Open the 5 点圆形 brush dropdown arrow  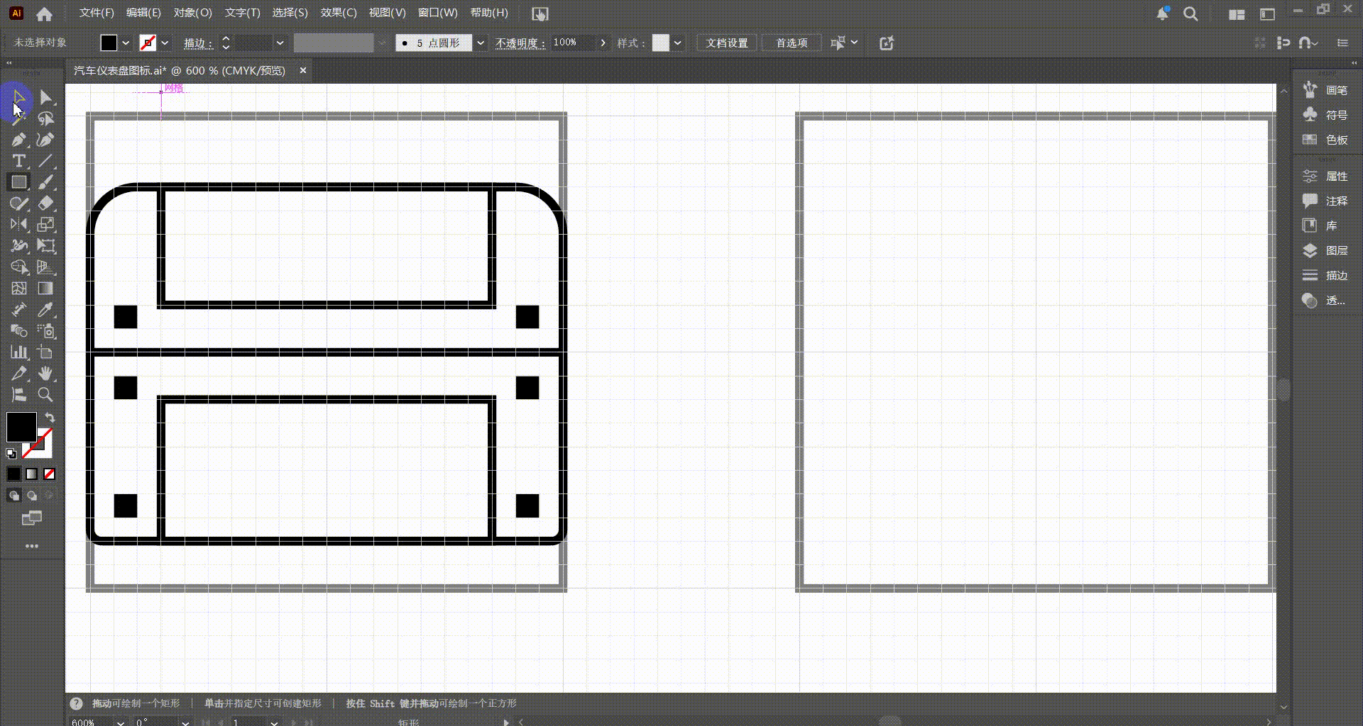coord(481,43)
